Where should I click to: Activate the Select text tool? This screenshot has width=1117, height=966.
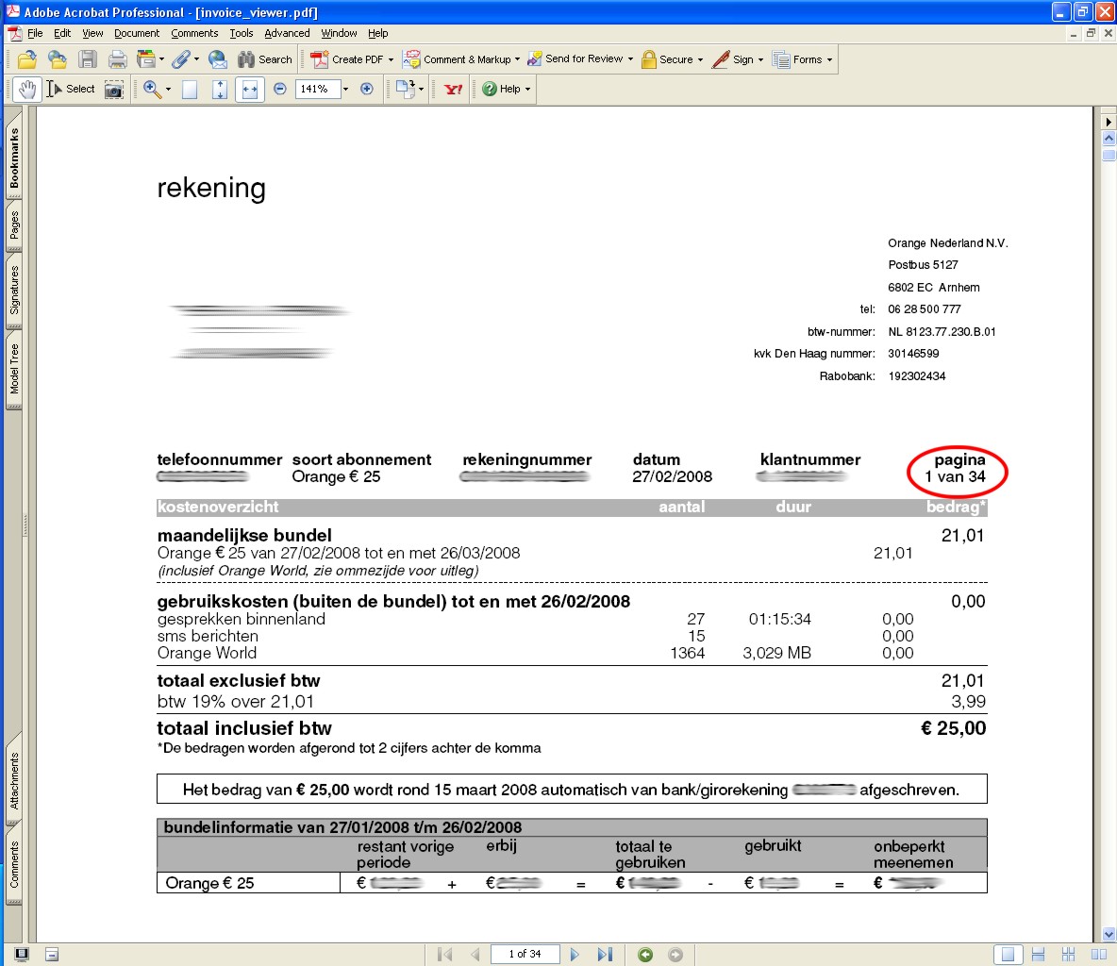[x=71, y=89]
